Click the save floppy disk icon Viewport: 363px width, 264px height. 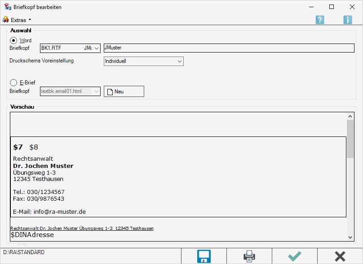[x=204, y=256]
